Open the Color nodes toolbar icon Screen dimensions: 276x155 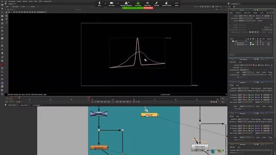[2, 20]
